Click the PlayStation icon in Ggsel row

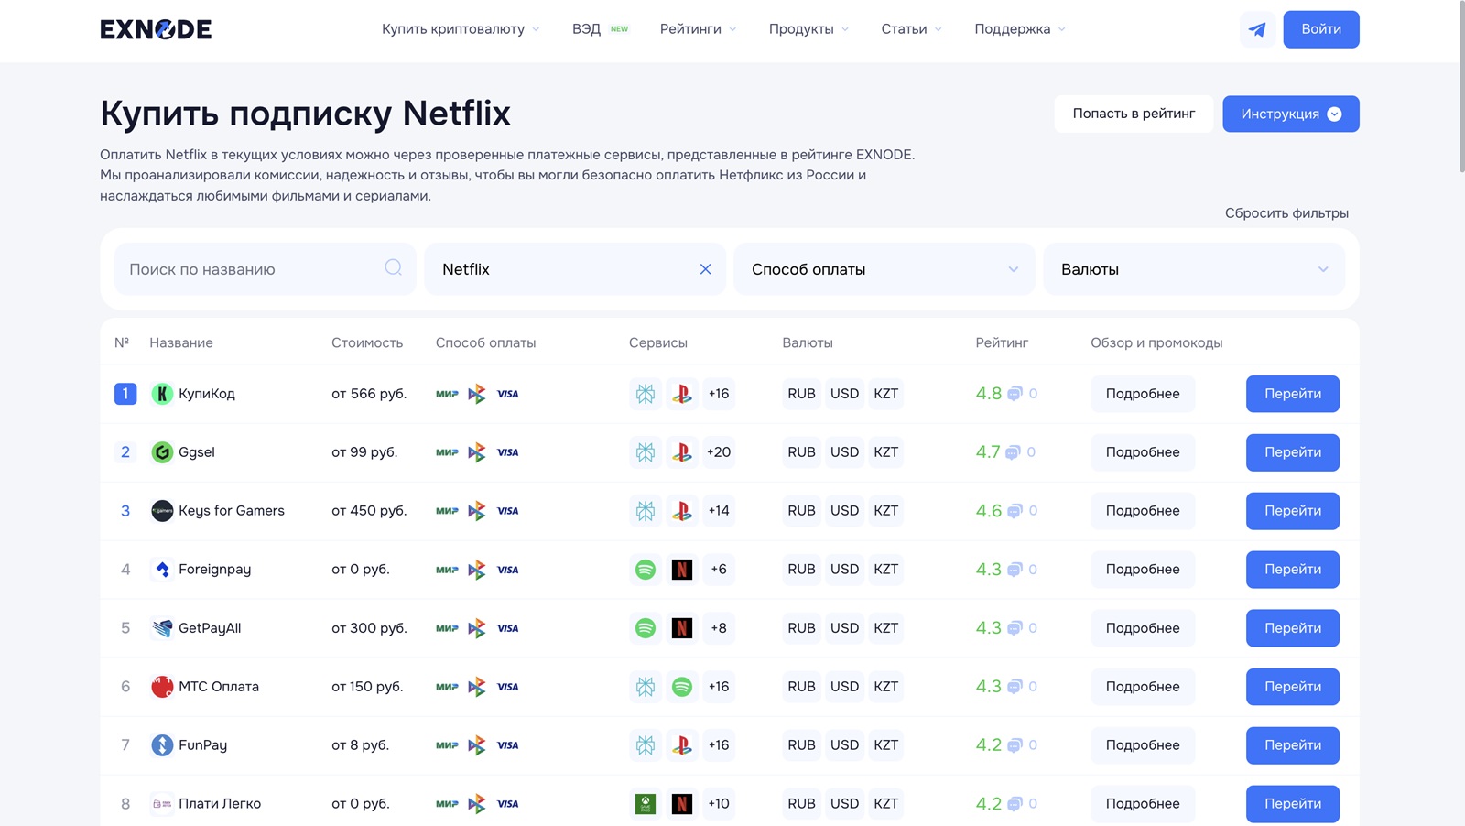[682, 452]
